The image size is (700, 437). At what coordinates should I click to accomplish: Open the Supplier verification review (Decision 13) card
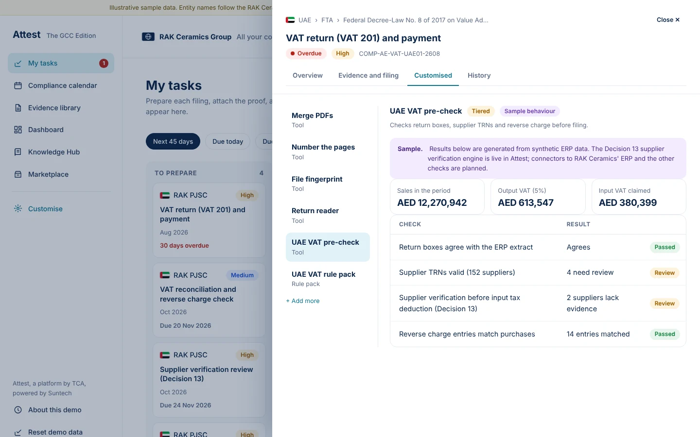tap(209, 380)
